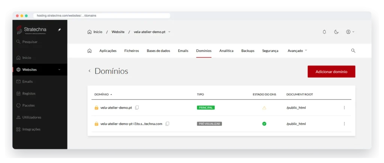Click the browser address bar
The width and height of the screenshot is (384, 163).
tap(102, 16)
